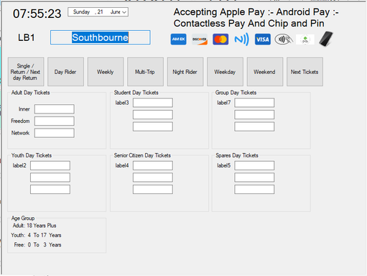This screenshot has height=276, width=367.
Task: Choose the Weekly ticket category
Action: (x=106, y=72)
